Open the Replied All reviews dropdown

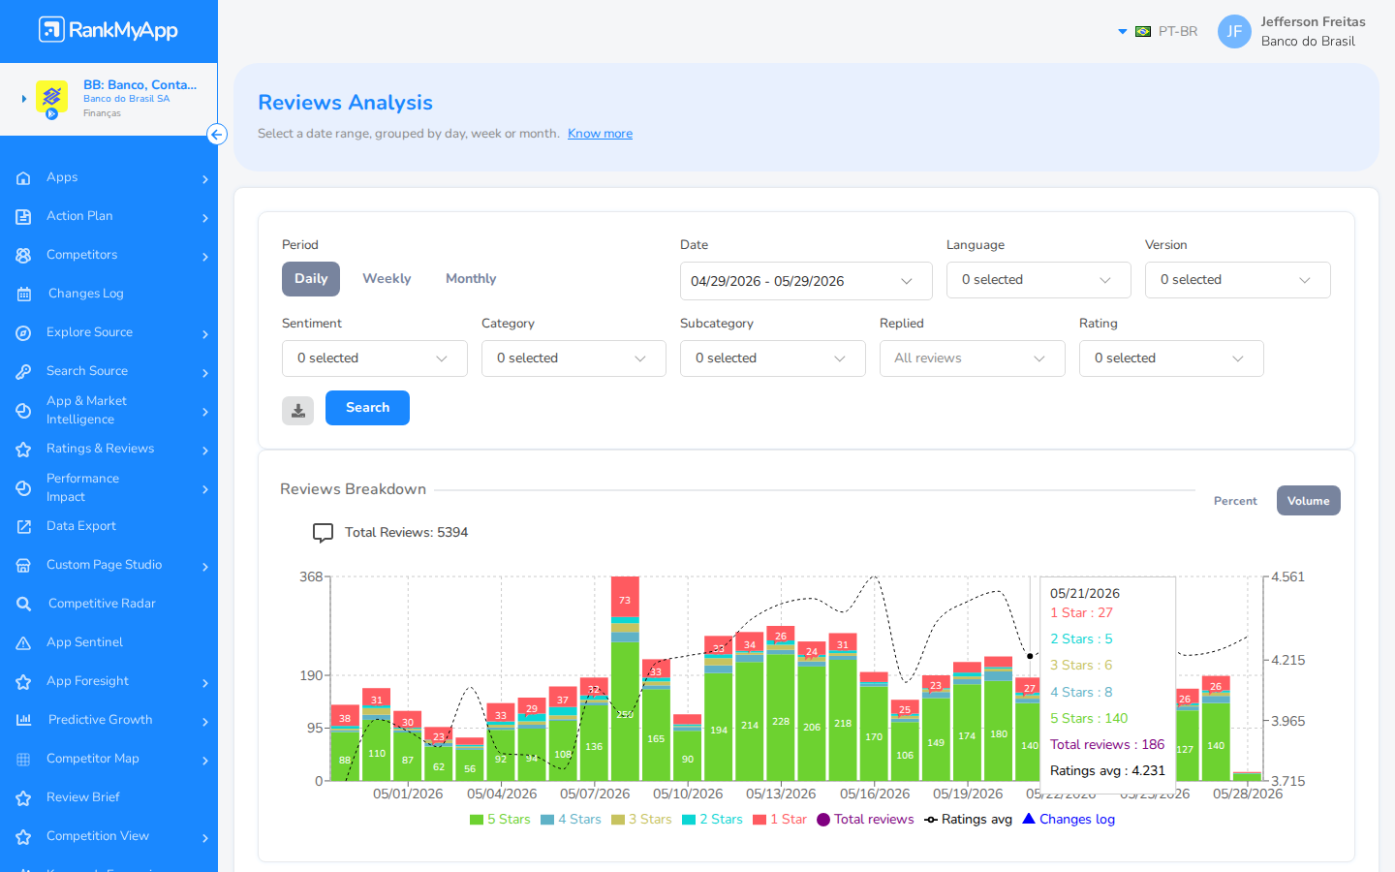973,358
